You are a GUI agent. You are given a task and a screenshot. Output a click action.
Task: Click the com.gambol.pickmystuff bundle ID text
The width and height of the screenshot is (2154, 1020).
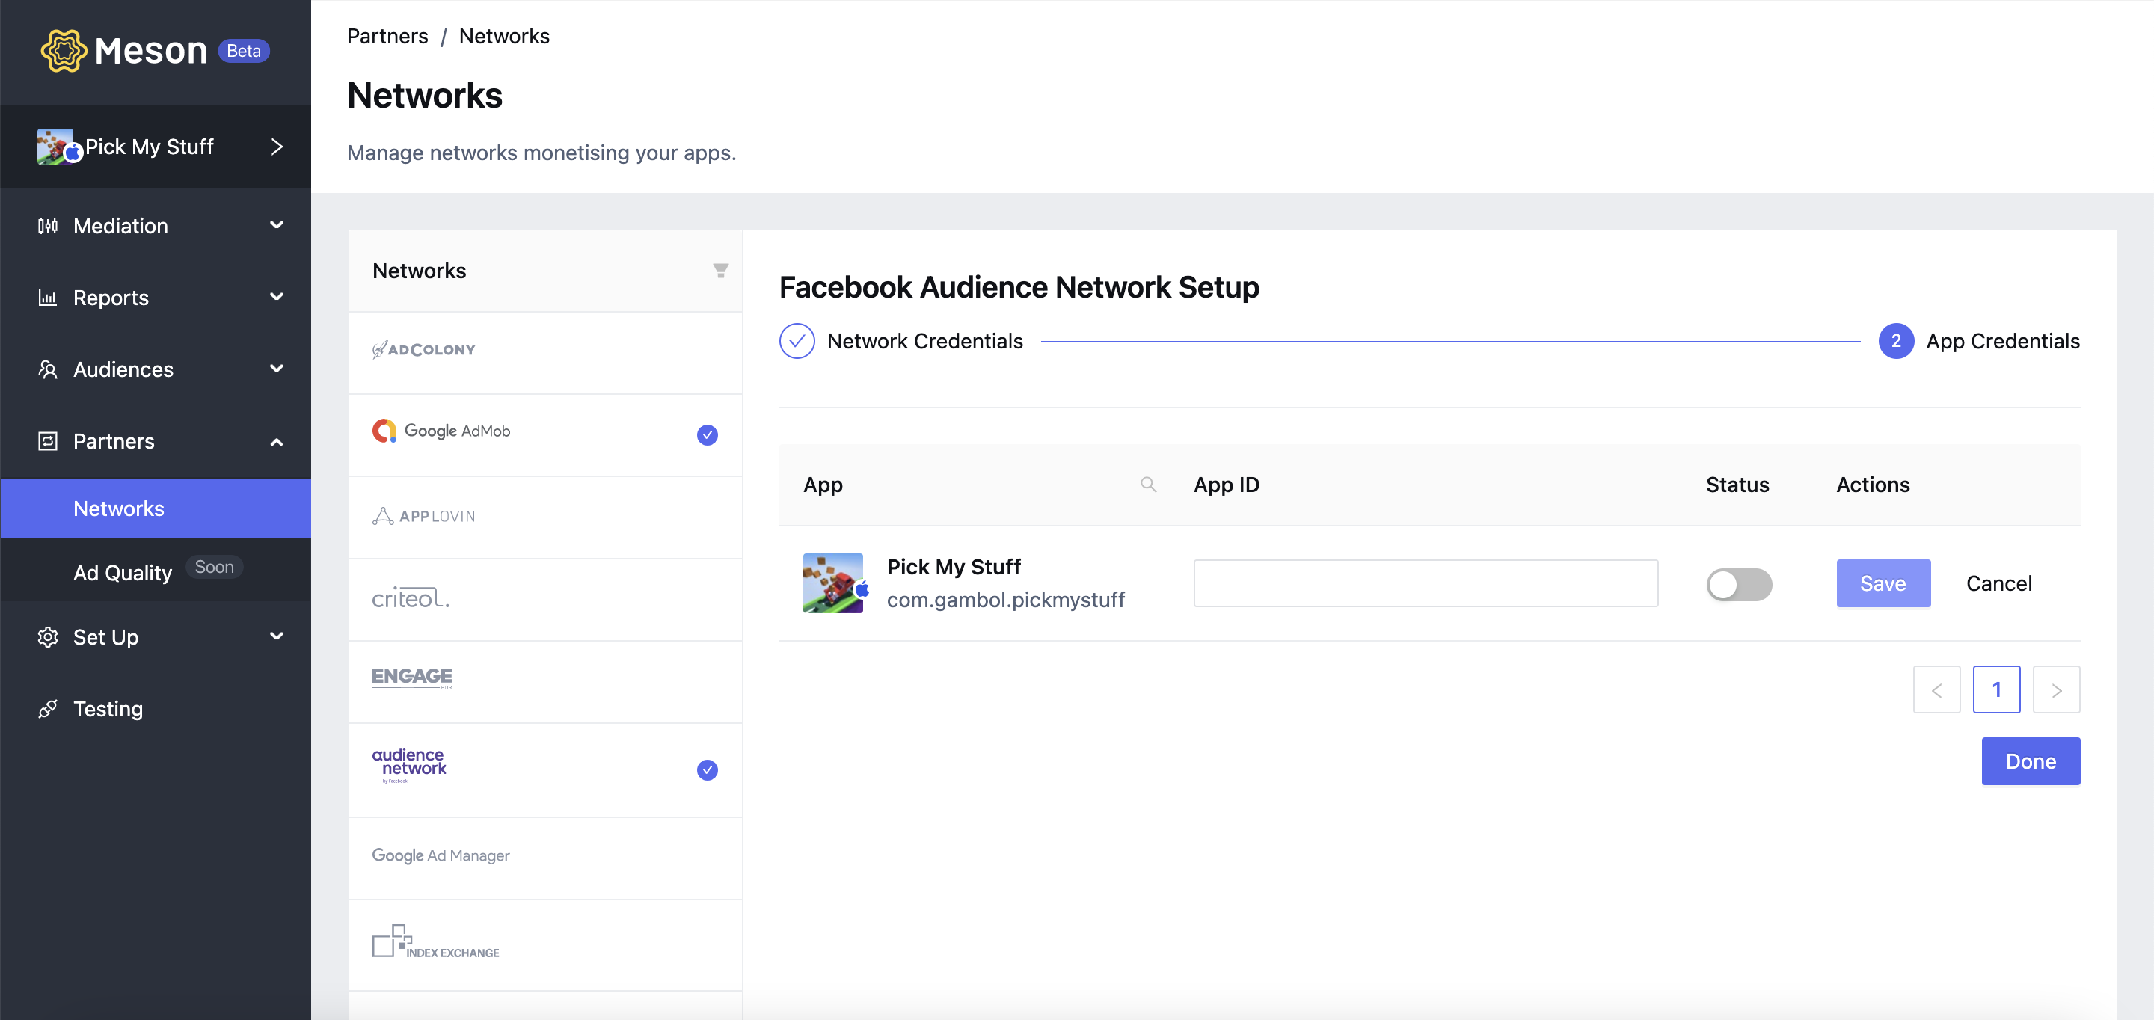(1005, 600)
